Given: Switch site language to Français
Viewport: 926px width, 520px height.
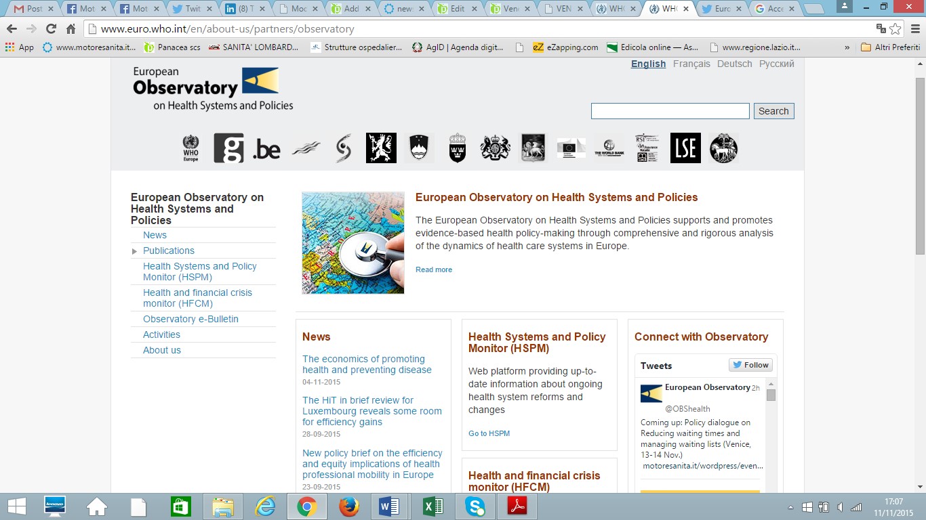Looking at the screenshot, I should [691, 64].
